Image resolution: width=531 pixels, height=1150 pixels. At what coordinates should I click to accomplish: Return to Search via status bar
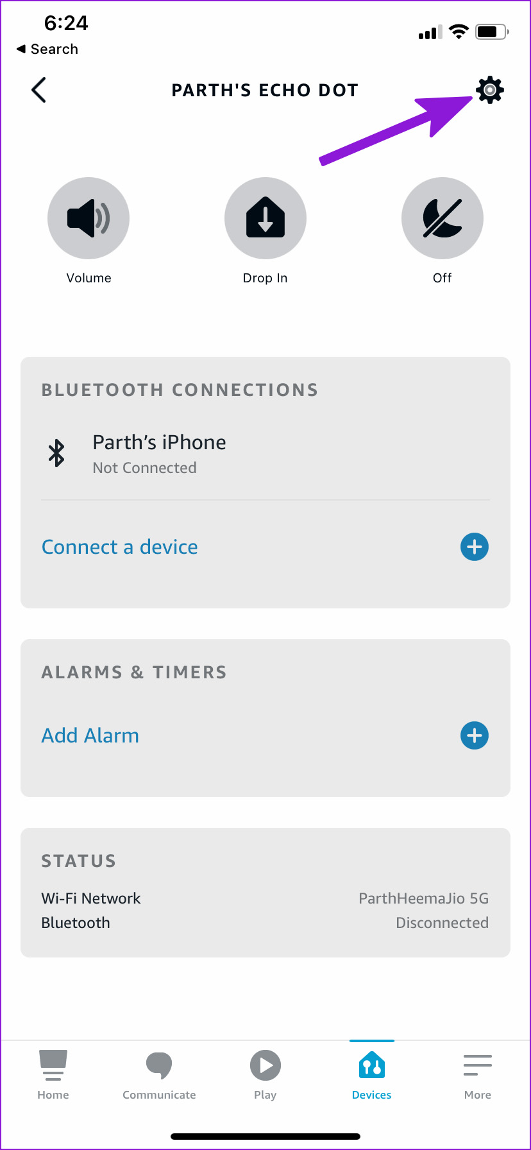tap(47, 49)
